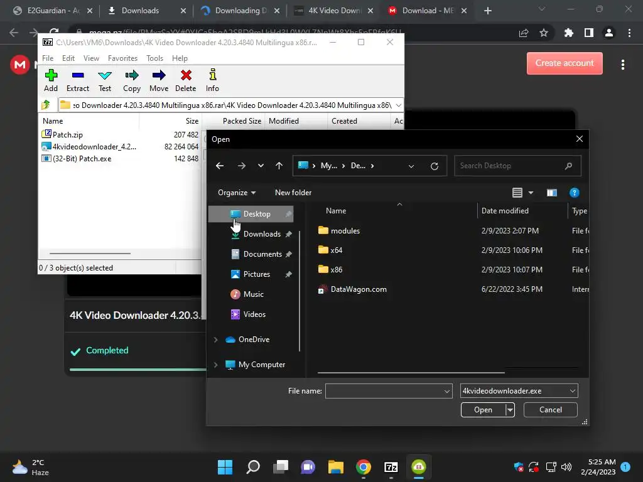Viewport: 643px width, 482px height.
Task: Open the View menu in 7-Zip
Action: click(91, 58)
